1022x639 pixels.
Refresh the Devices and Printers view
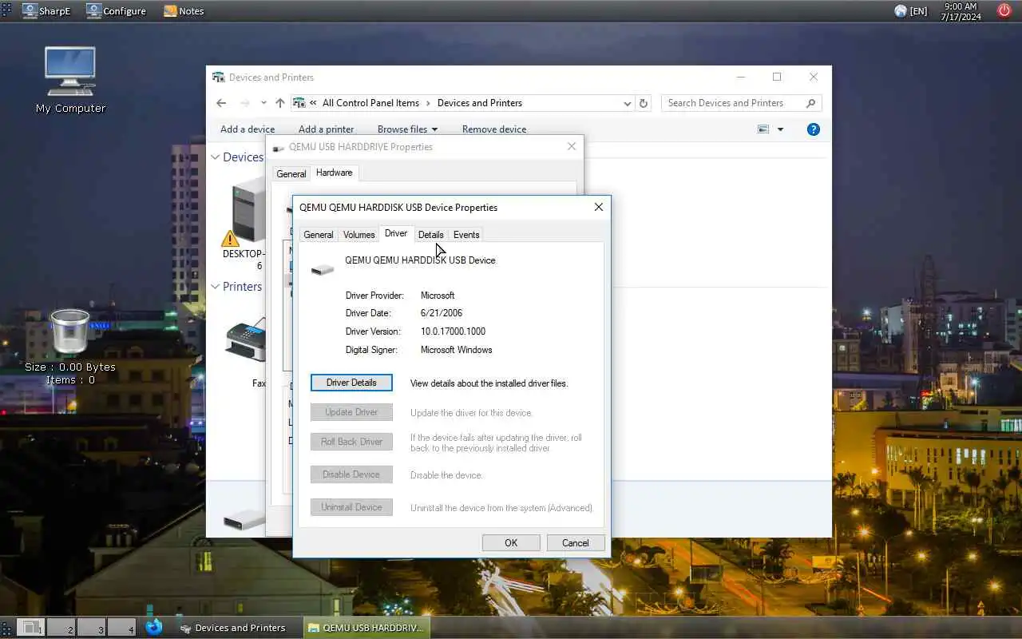[644, 103]
